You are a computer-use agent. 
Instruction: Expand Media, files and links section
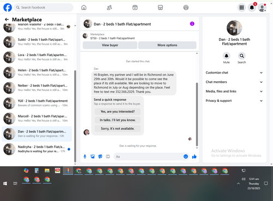(234, 92)
